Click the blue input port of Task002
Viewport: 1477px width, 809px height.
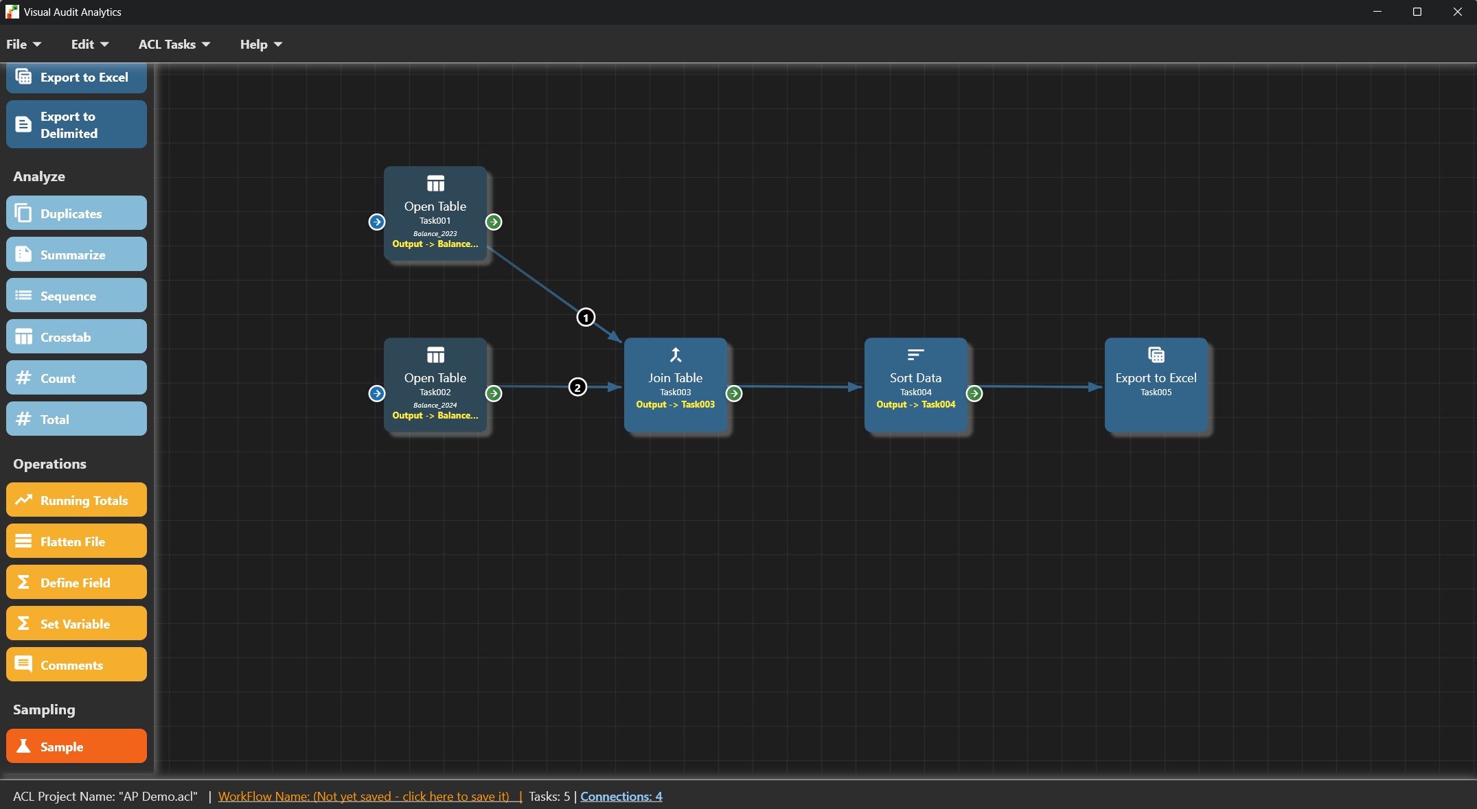377,393
